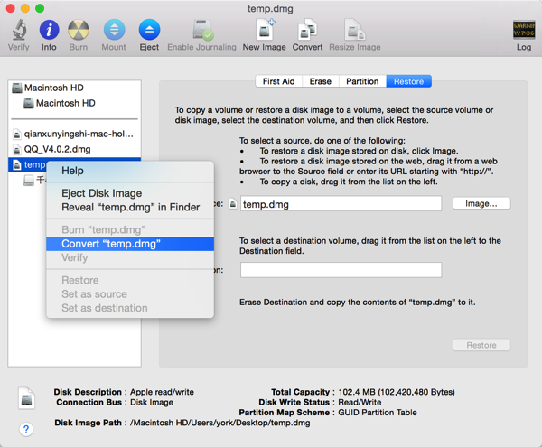Click the Restore button at bottom right
The width and height of the screenshot is (542, 447).
pos(481,345)
